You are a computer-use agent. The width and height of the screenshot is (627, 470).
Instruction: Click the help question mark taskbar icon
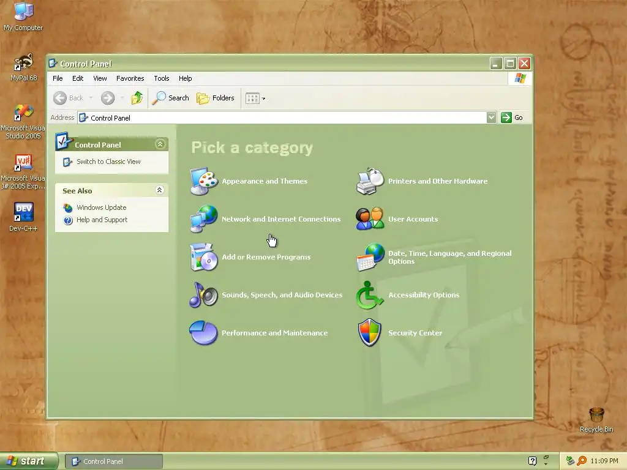point(532,461)
